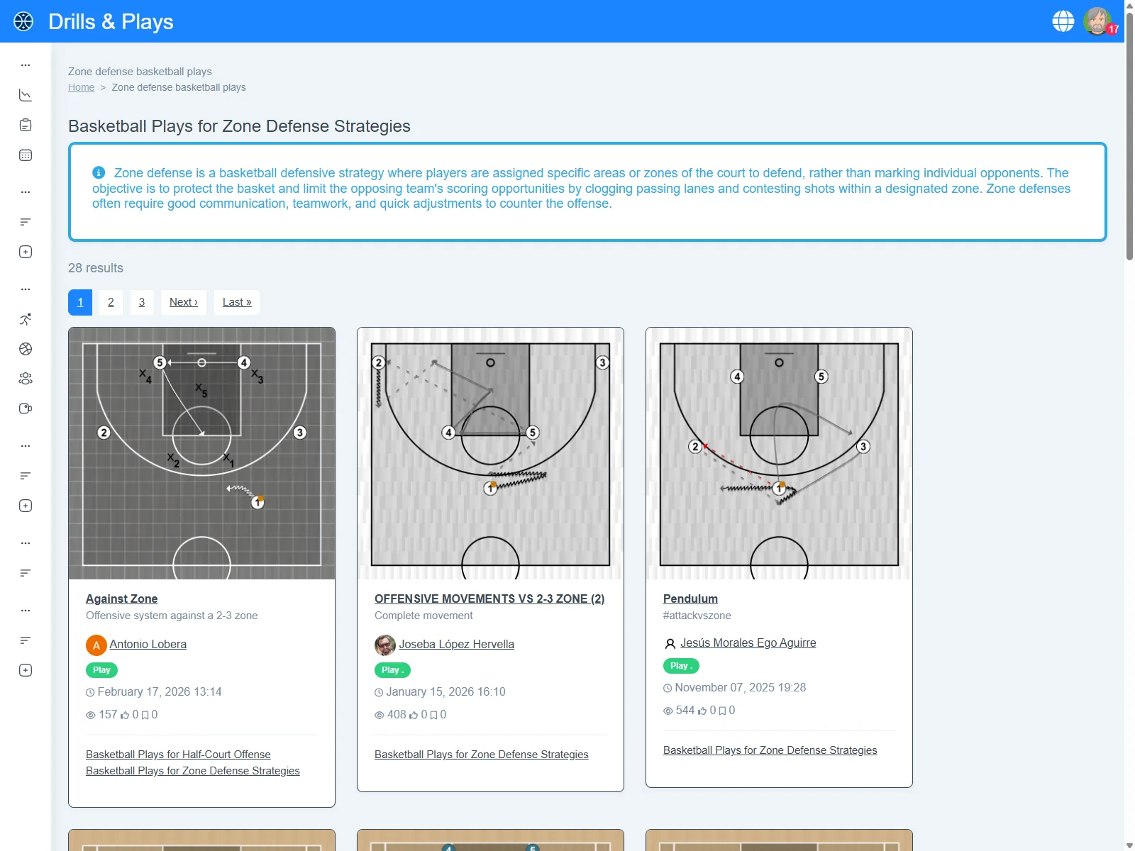
Task: Select the basketball icon in sidebar
Action: click(x=26, y=349)
